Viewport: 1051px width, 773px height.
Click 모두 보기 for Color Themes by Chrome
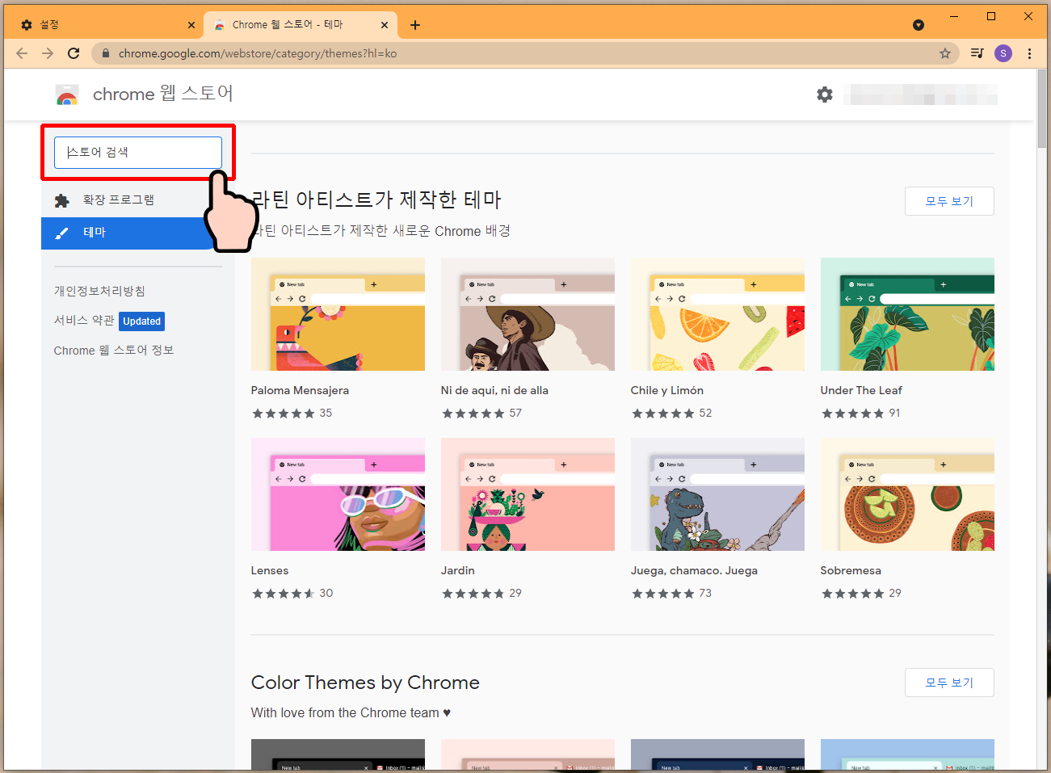click(x=949, y=683)
